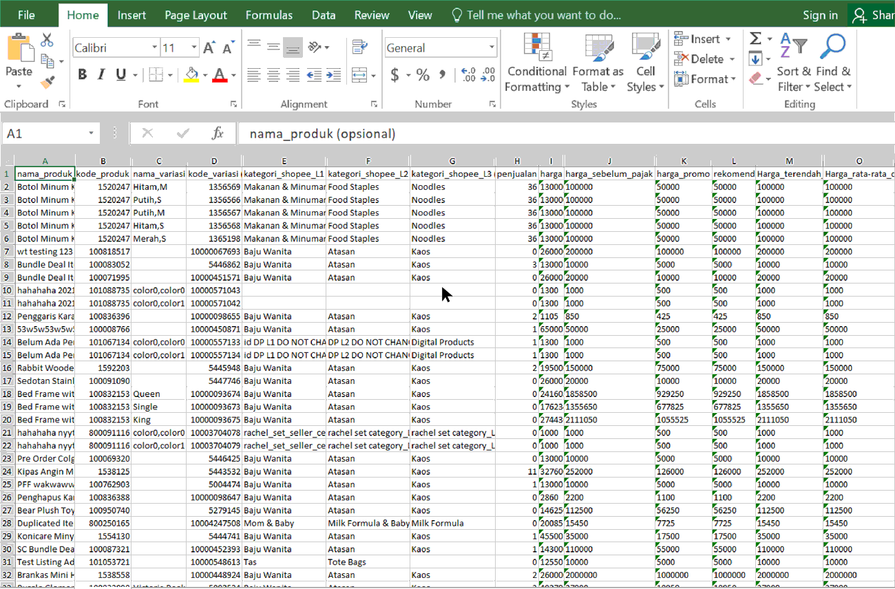Viewport: 895px width, 589px height.
Task: Click the Cut scissors icon
Action: pyautogui.click(x=47, y=40)
